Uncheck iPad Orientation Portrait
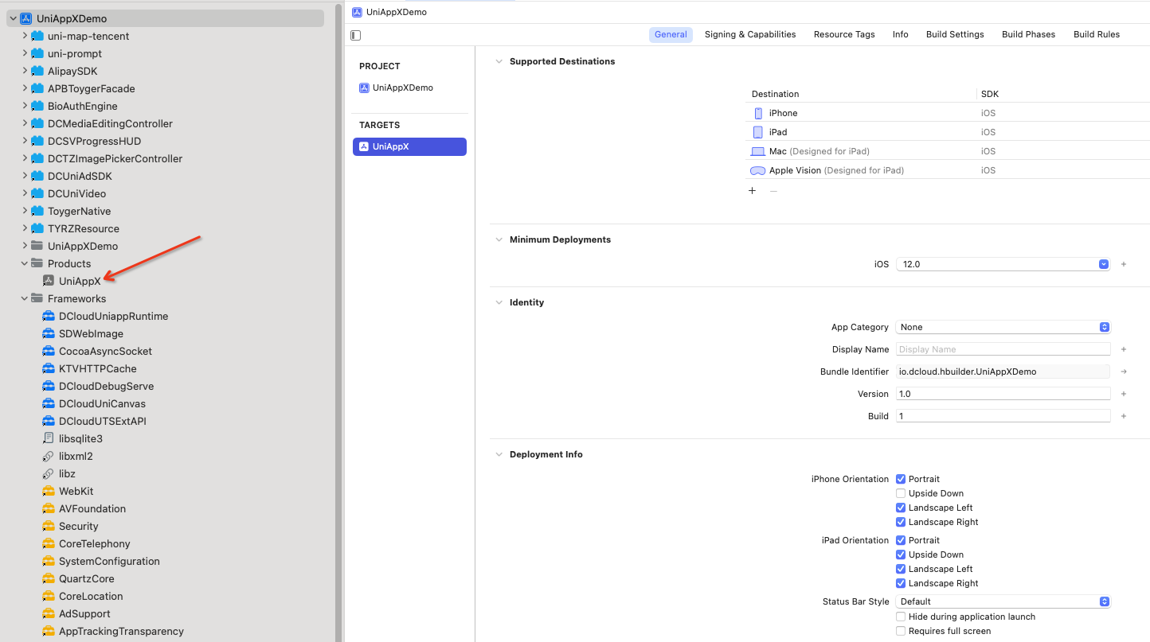The image size is (1150, 642). click(x=901, y=540)
